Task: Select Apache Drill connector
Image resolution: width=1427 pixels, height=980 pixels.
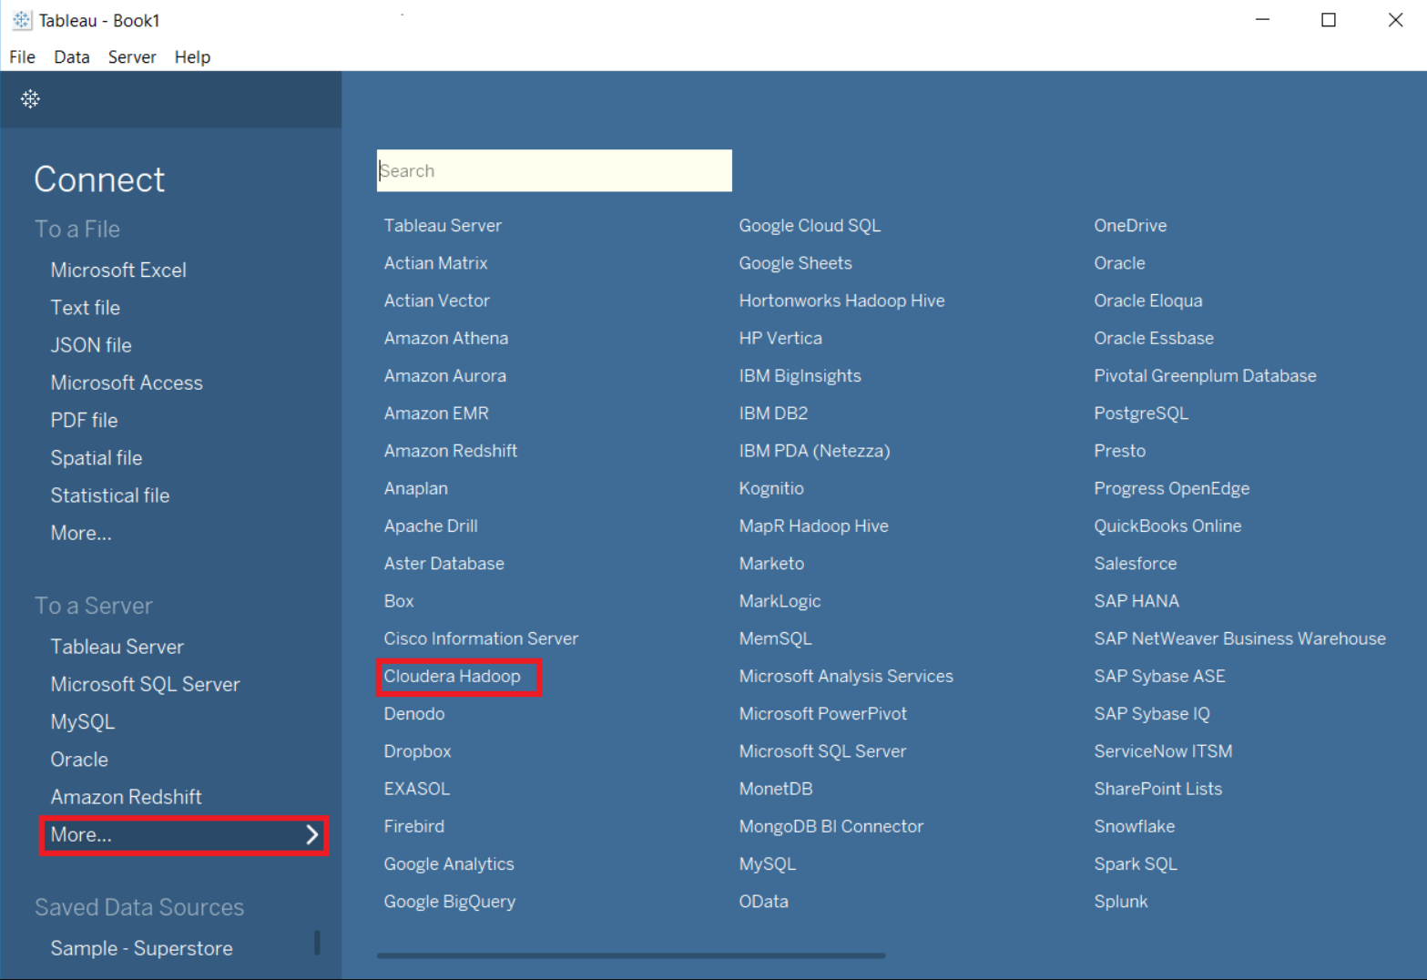Action: (431, 526)
